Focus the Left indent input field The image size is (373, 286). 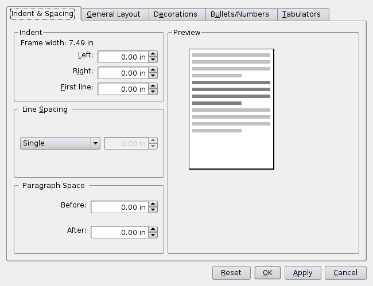(123, 57)
